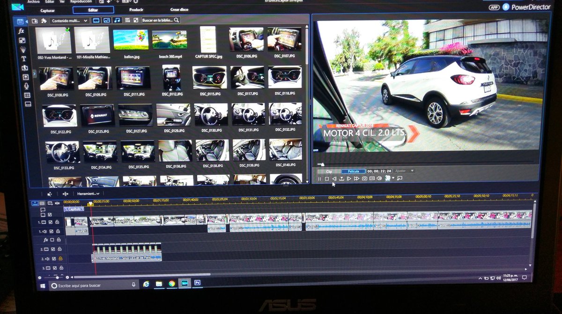This screenshot has width=562, height=314.
Task: Select the 1. Capítulo 1 chapter marker
Action: pyautogui.click(x=74, y=209)
